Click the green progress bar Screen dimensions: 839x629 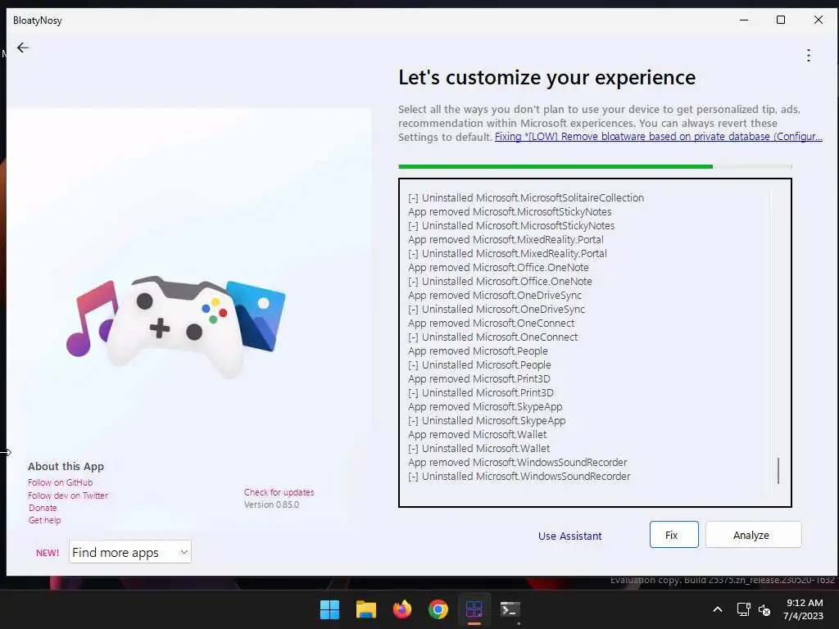click(555, 166)
